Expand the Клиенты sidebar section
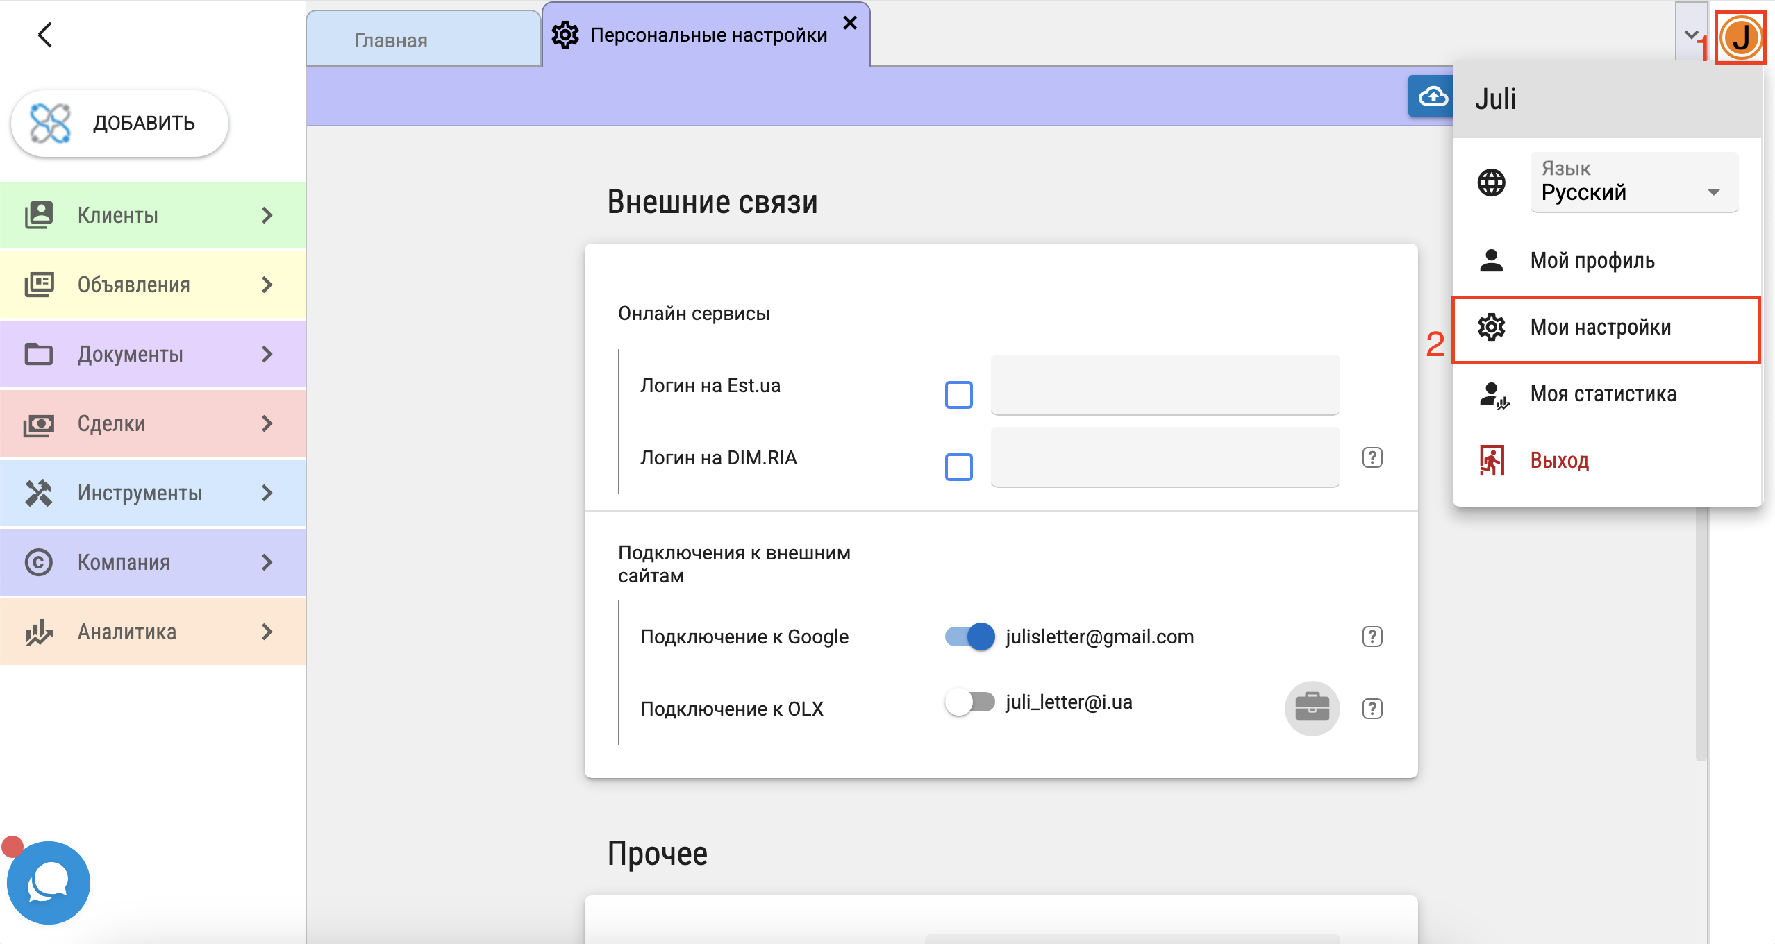The height and width of the screenshot is (944, 1775). tap(153, 215)
